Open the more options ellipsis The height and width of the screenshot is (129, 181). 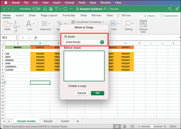click(x=71, y=9)
